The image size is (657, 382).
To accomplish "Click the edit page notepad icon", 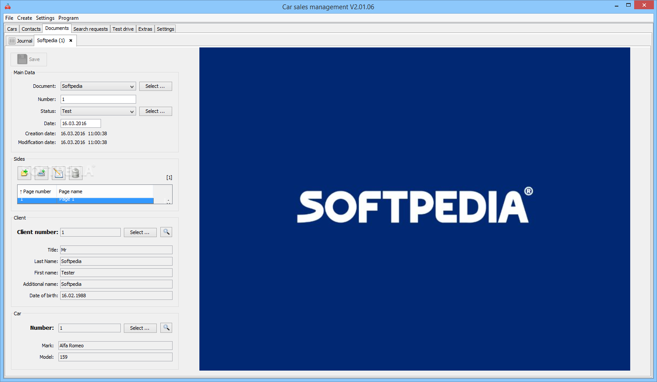I will (58, 173).
